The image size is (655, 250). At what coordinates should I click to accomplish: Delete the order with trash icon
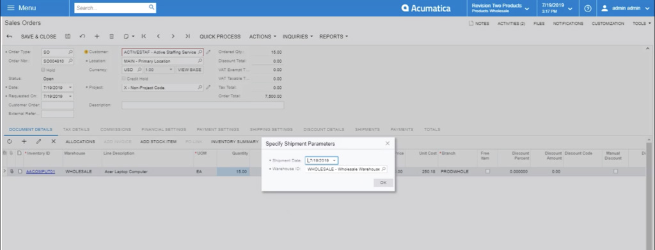[111, 36]
